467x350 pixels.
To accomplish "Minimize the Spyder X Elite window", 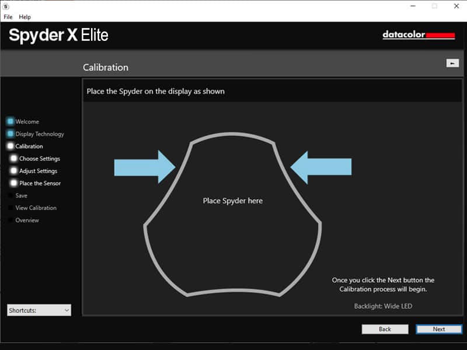I will (413, 6).
